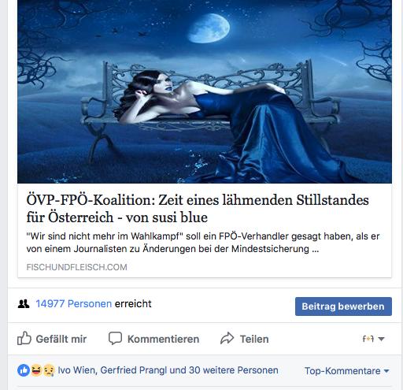Expand the Top-Kommentare sorting dropdown
Image resolution: width=403 pixels, height=390 pixels.
346,371
